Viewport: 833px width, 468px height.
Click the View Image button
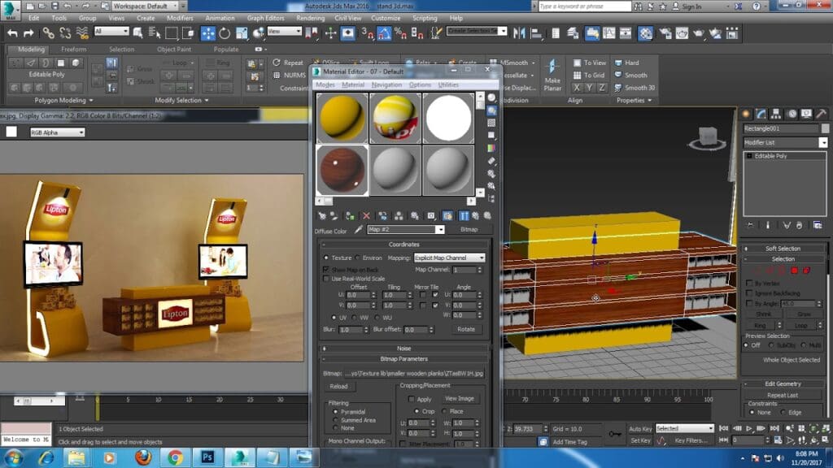(460, 398)
